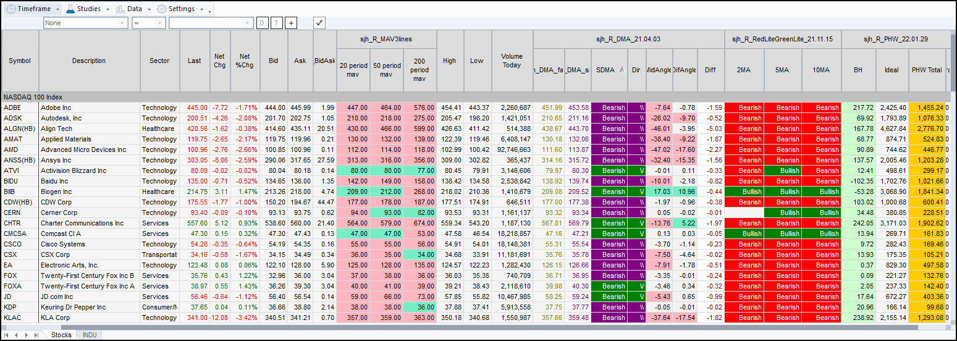Click the Net %Chg column header
Viewport: 957px width, 341px height.
click(x=245, y=61)
